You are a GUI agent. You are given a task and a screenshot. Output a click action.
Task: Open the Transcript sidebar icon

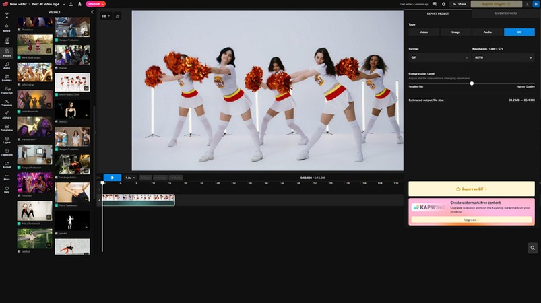click(x=7, y=90)
